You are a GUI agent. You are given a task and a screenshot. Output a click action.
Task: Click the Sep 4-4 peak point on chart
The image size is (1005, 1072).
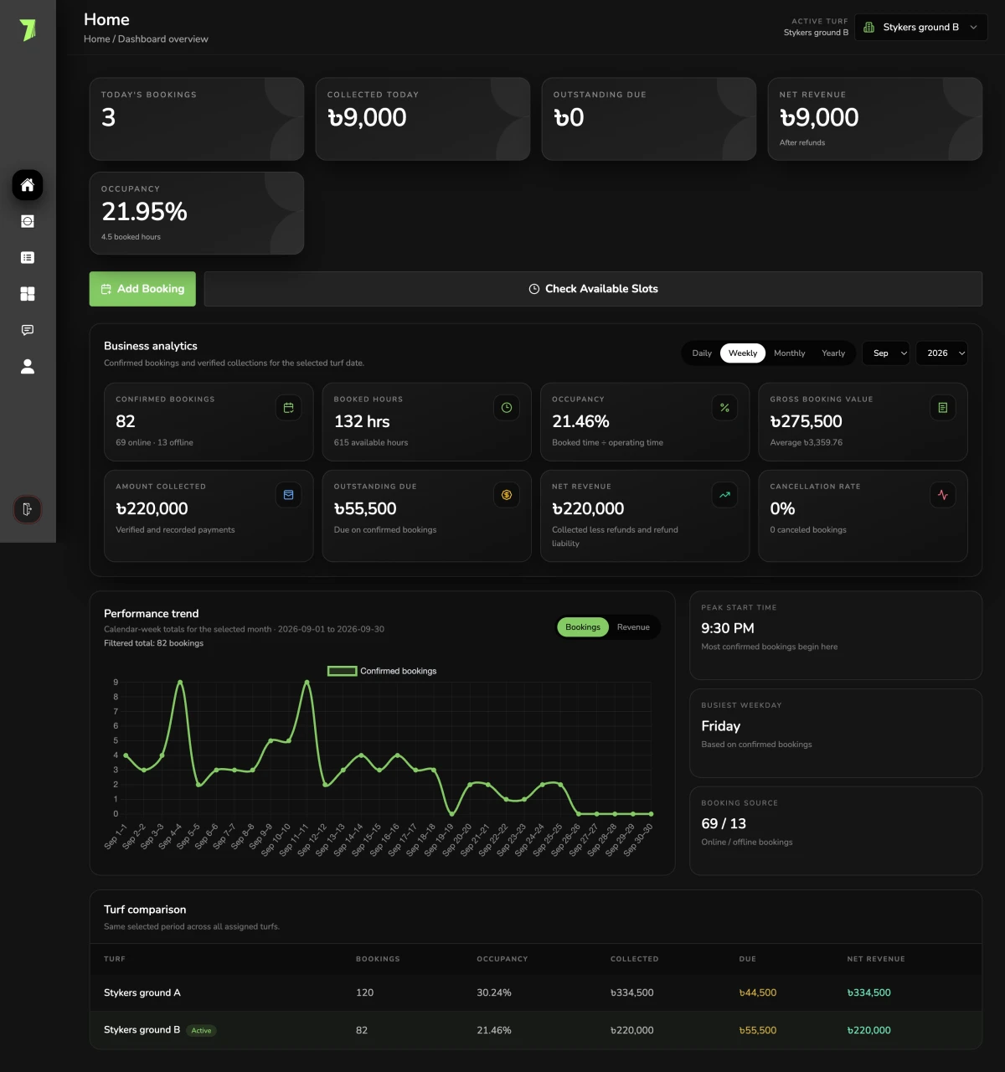[180, 682]
